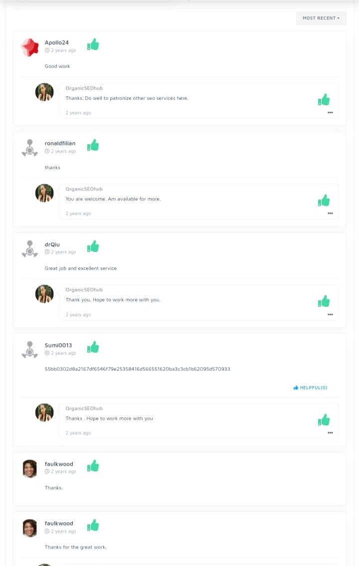Open three-dot menu on the "Do well to patronize" reply

(x=330, y=113)
